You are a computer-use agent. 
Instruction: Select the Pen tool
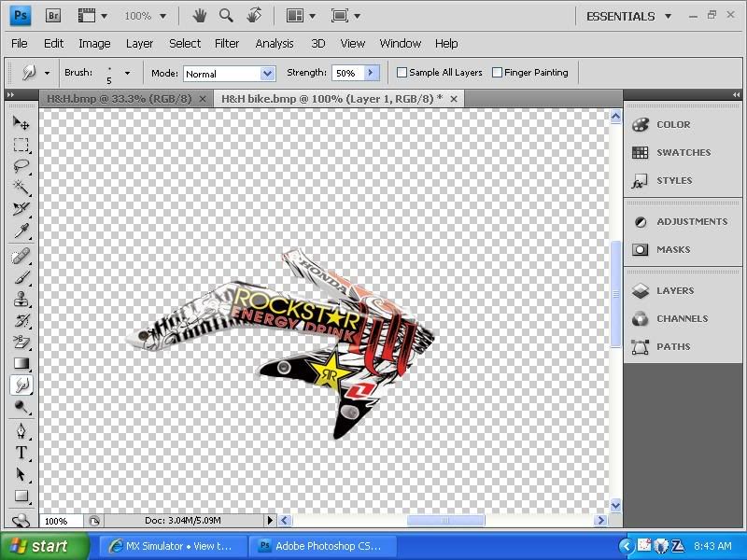21,431
